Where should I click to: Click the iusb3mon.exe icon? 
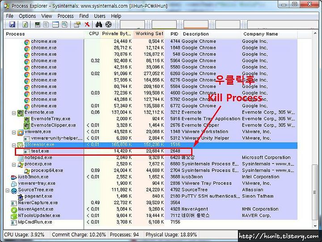tap(14, 177)
